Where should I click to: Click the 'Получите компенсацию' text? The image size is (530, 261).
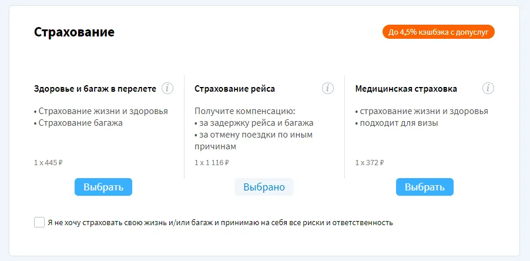[x=244, y=111]
